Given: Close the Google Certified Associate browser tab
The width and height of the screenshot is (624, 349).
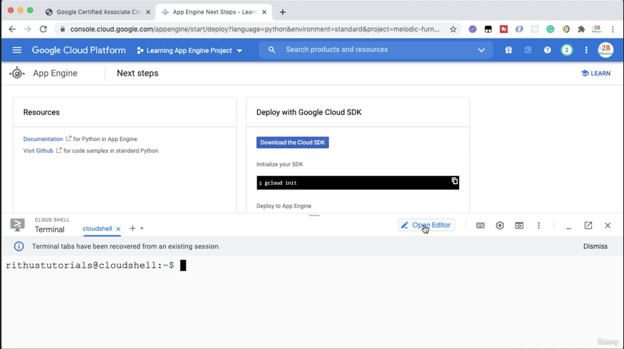Looking at the screenshot, I should click(x=148, y=12).
